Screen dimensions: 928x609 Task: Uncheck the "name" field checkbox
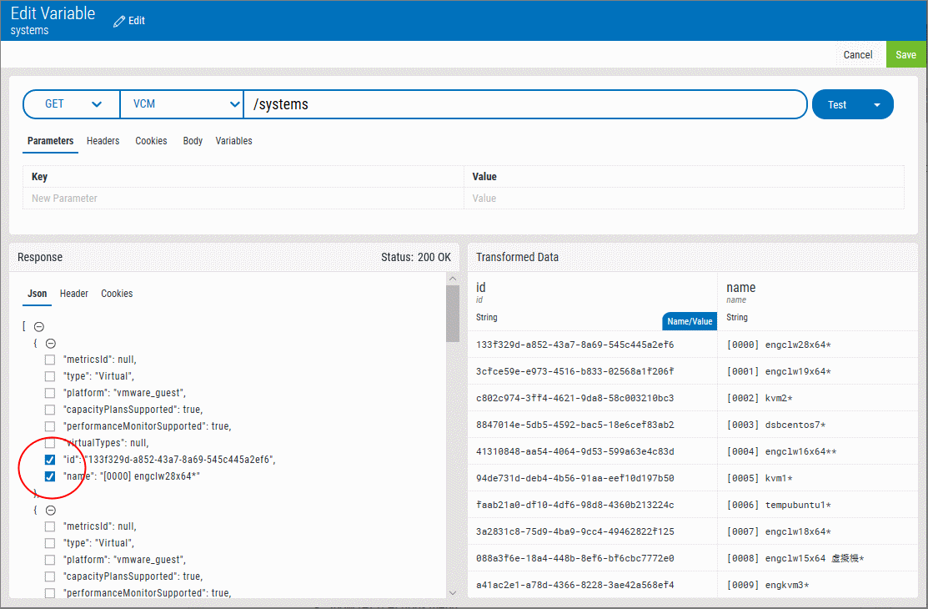(50, 476)
